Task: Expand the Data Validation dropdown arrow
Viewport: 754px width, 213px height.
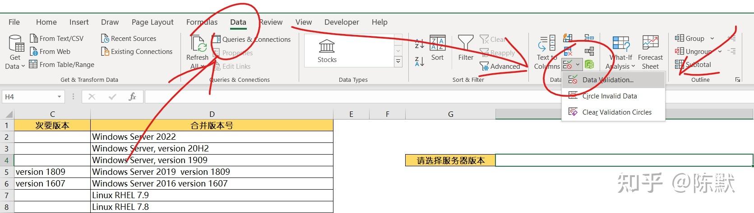Action: tap(578, 65)
